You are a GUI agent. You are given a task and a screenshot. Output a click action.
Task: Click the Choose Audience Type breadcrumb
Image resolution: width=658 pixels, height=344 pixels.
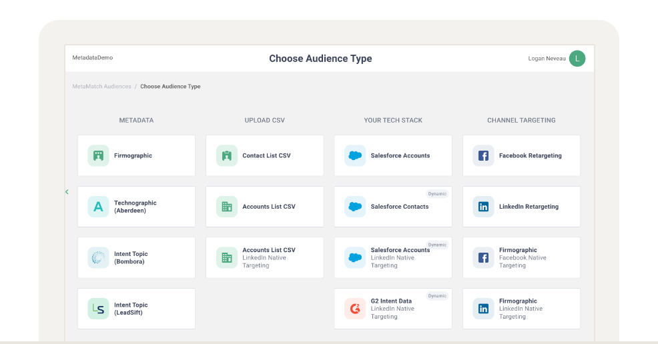[x=170, y=86]
